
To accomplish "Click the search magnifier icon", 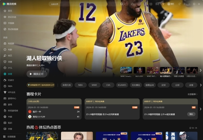I will [x=121, y=4].
